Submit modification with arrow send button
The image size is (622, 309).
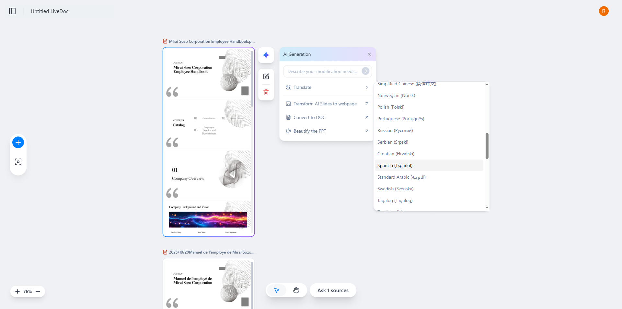(x=365, y=71)
